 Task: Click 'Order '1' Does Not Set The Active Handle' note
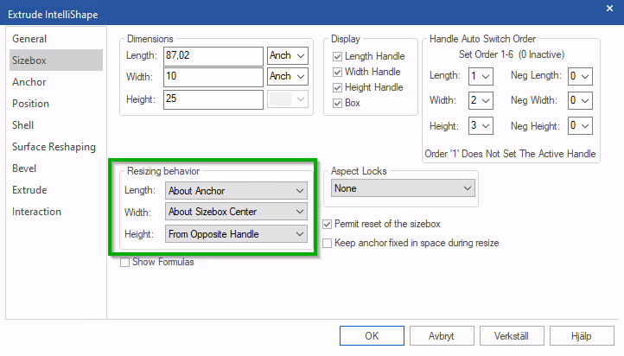click(510, 154)
